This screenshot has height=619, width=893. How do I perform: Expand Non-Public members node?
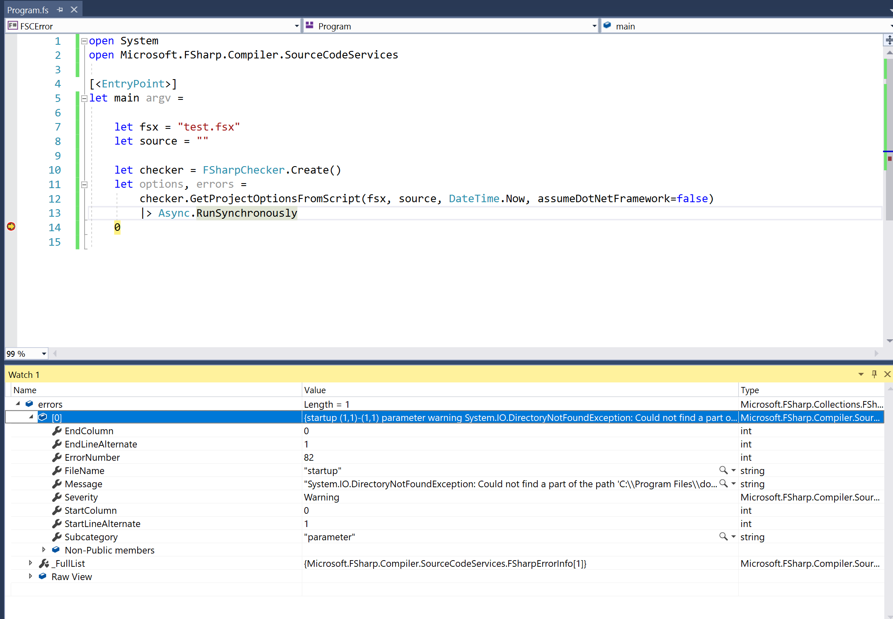[44, 550]
